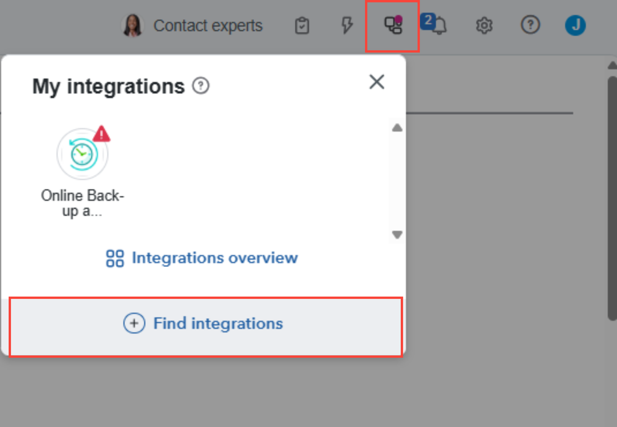Select the lightning bolt quick actions icon
617x427 pixels.
coord(346,25)
